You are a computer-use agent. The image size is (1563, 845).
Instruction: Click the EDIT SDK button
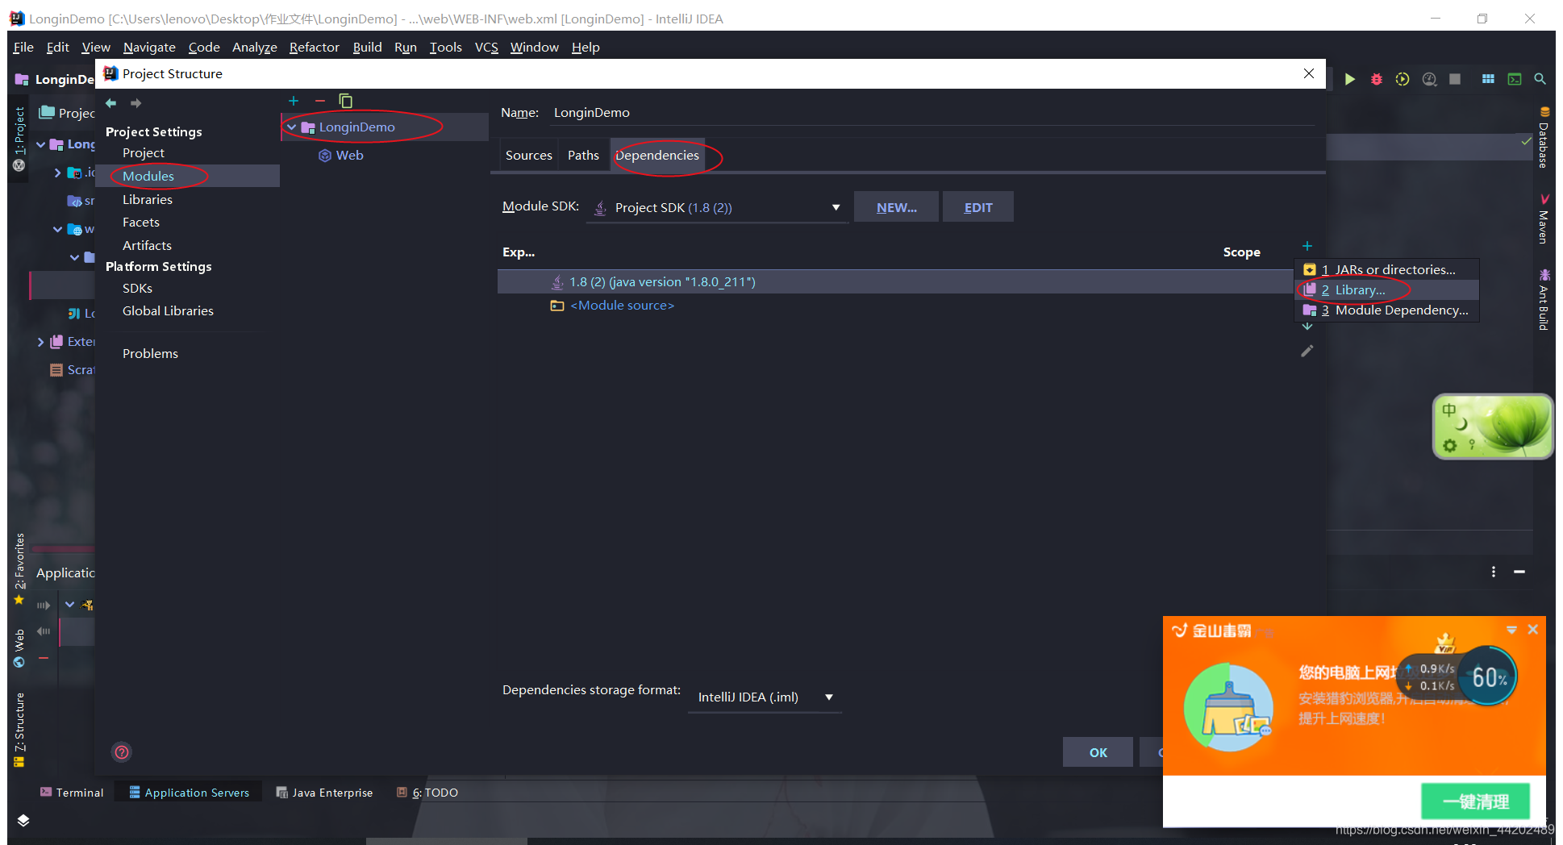[978, 207]
